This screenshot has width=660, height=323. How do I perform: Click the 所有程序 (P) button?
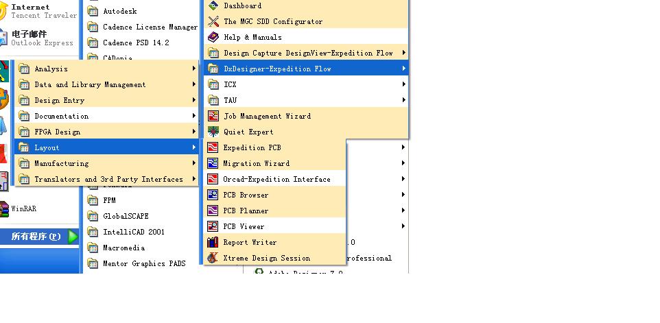click(x=39, y=237)
